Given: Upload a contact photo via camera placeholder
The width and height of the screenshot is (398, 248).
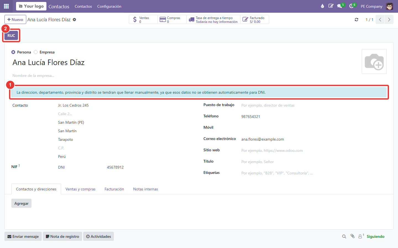Looking at the screenshot, I should (374, 61).
